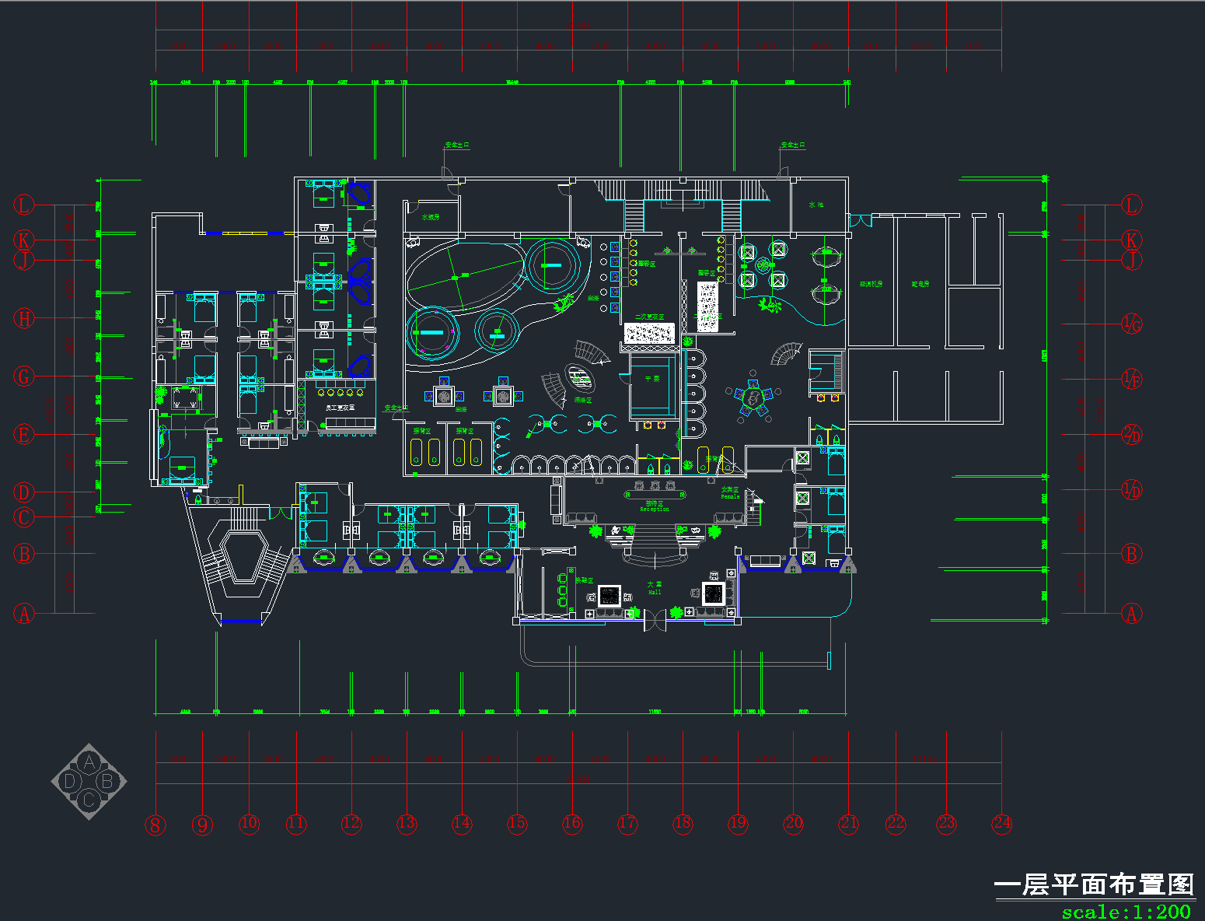
Task: Click grid axis bubble 23
Action: click(x=946, y=823)
